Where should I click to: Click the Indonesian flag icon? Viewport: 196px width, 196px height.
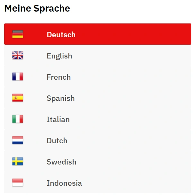(18, 183)
